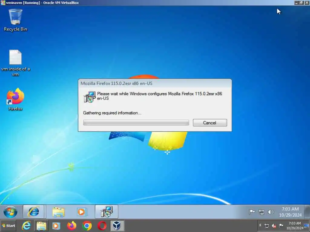Open the Recycle Bin on inner desktop
310x232 pixels.
pyautogui.click(x=15, y=20)
